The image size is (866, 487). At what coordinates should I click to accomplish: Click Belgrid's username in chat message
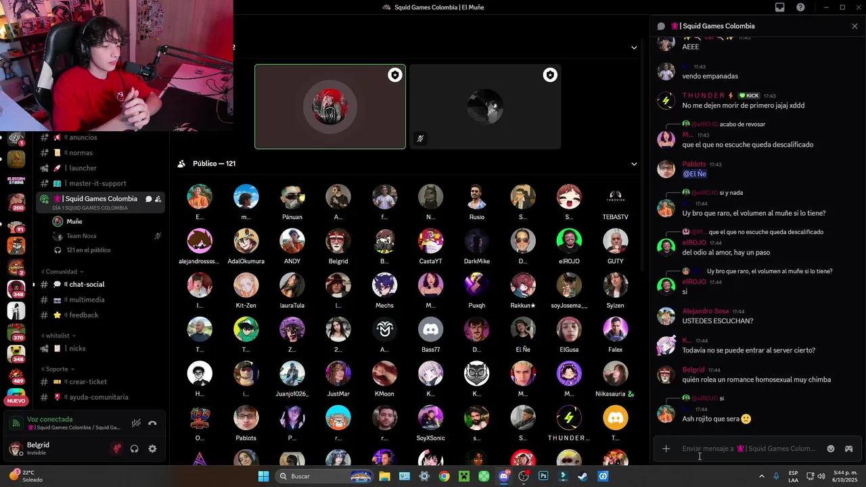[693, 370]
